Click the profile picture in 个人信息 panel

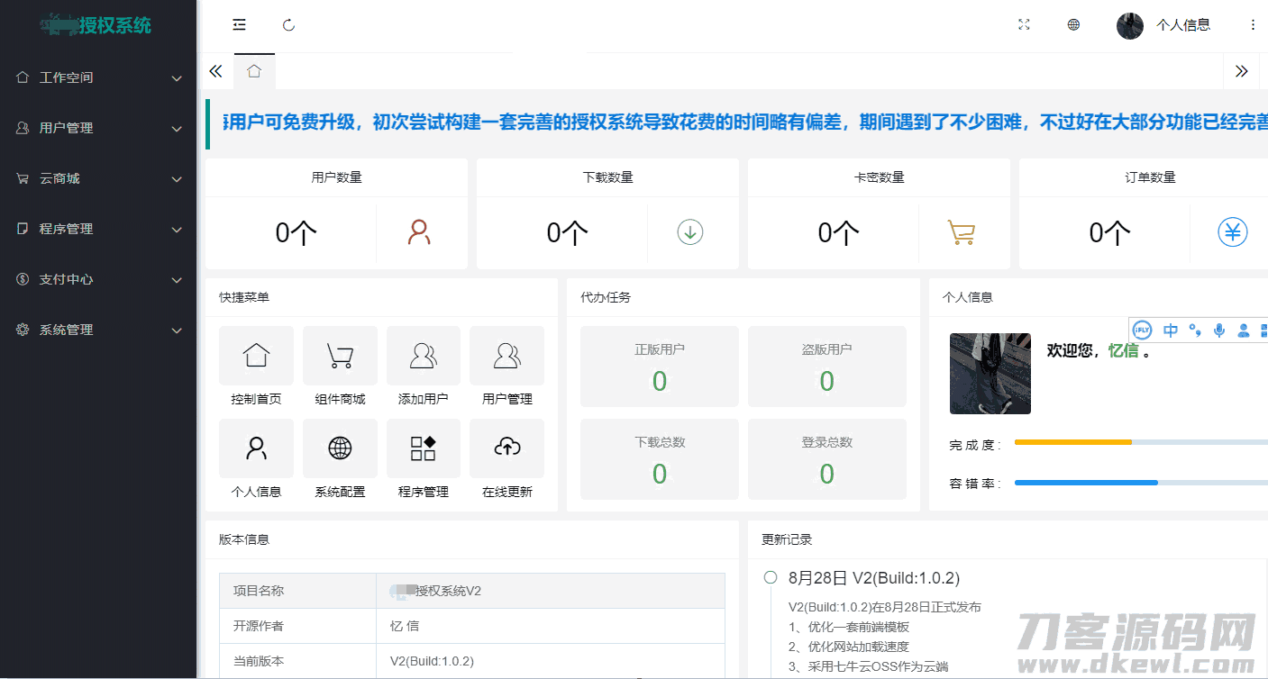click(x=990, y=374)
